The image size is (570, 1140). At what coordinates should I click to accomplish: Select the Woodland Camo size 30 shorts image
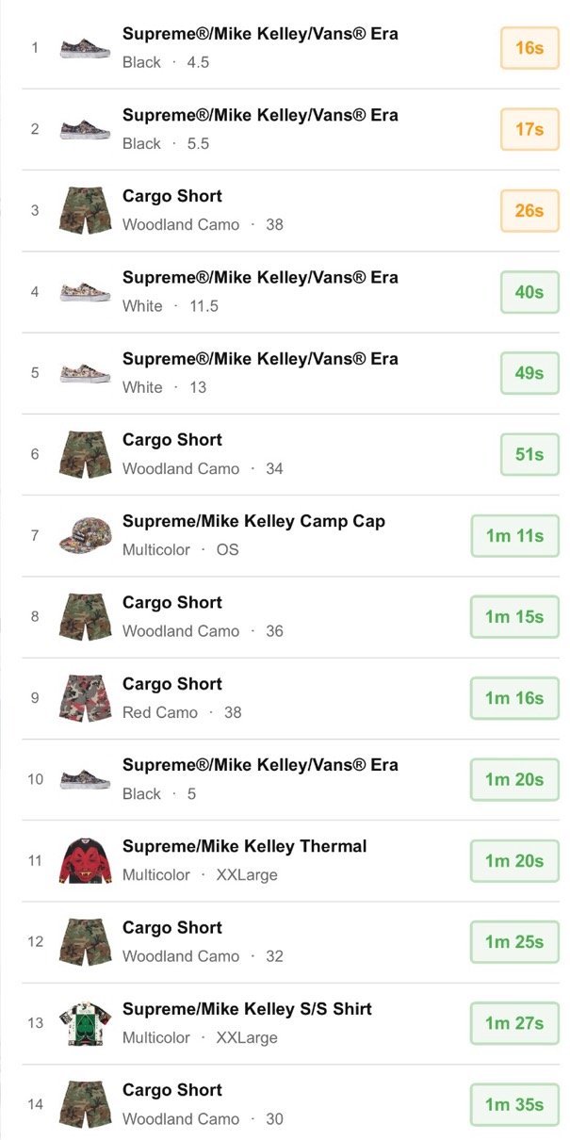85,1104
